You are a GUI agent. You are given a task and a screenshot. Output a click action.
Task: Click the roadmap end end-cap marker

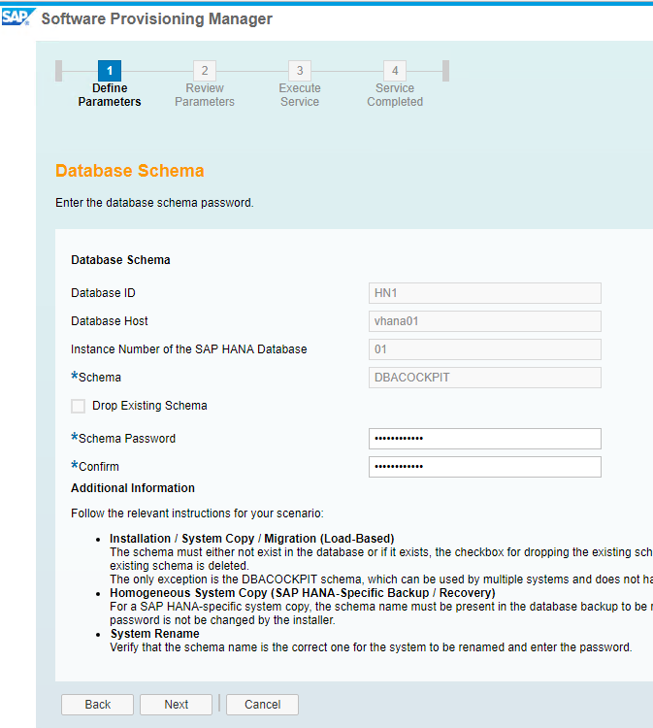point(445,71)
